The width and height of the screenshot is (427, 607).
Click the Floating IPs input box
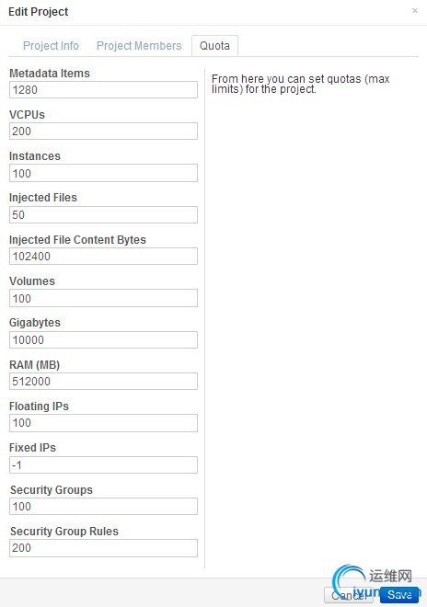[x=103, y=423]
